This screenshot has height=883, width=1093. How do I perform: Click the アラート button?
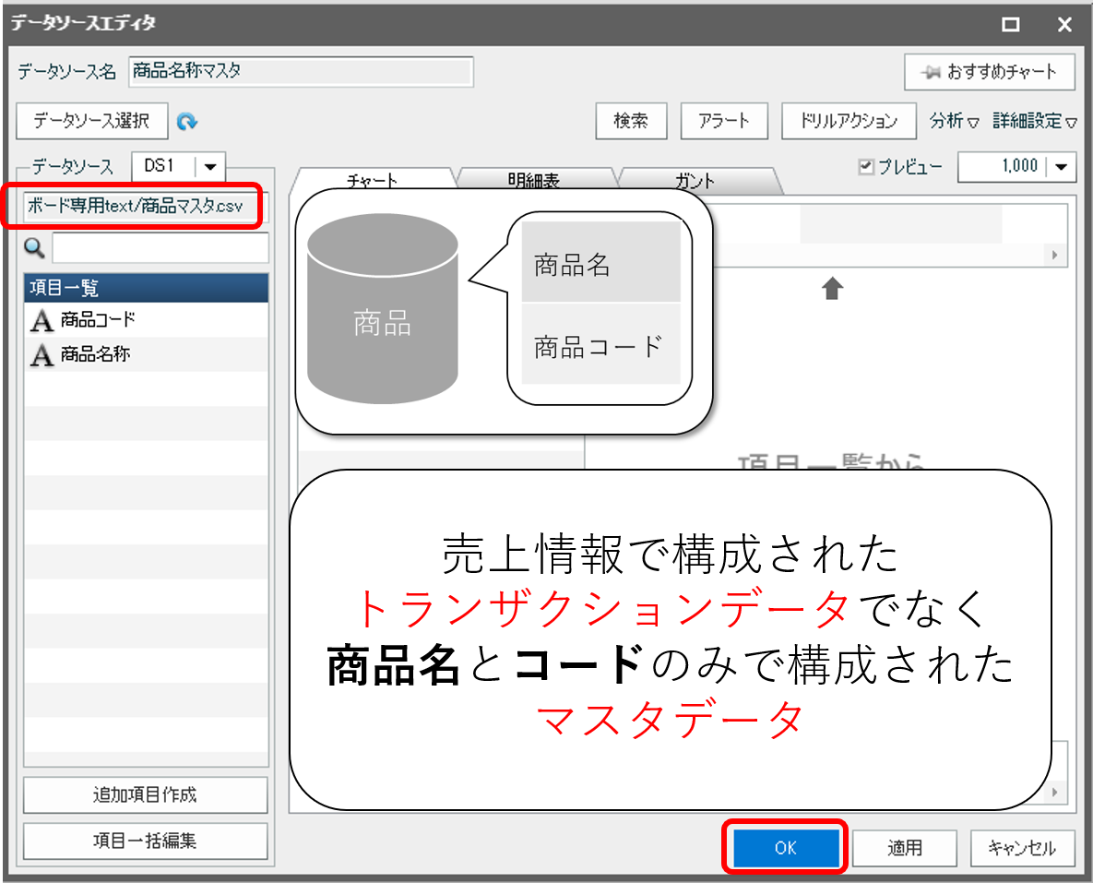[724, 122]
